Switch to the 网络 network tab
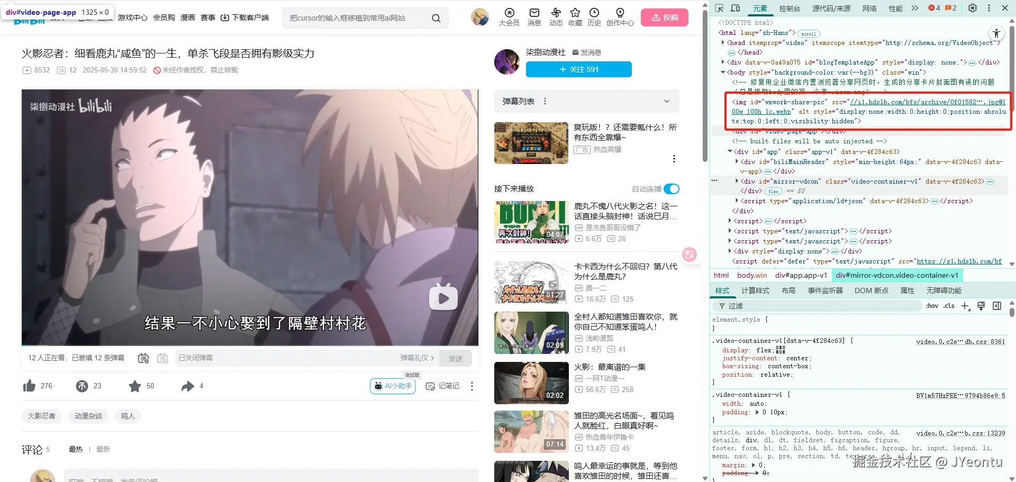This screenshot has height=482, width=1016. (869, 8)
